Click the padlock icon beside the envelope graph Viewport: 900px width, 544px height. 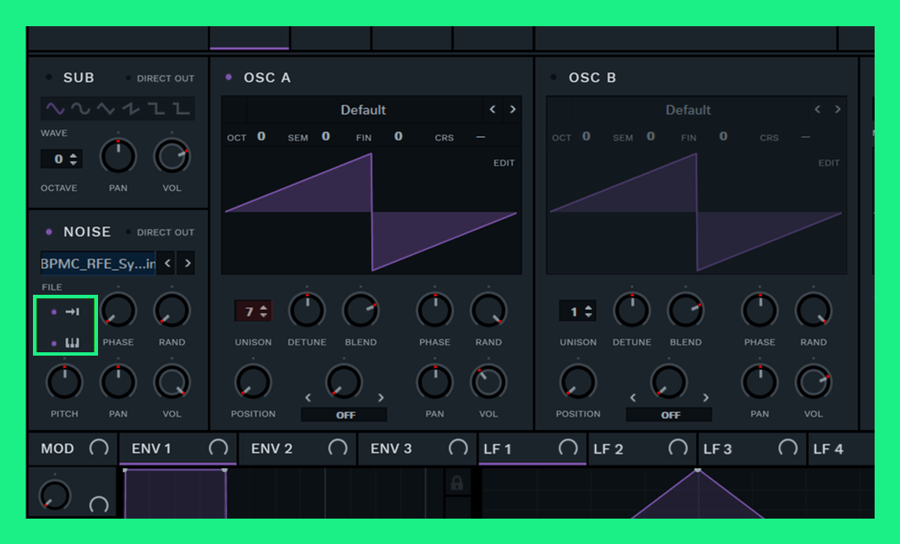(457, 483)
